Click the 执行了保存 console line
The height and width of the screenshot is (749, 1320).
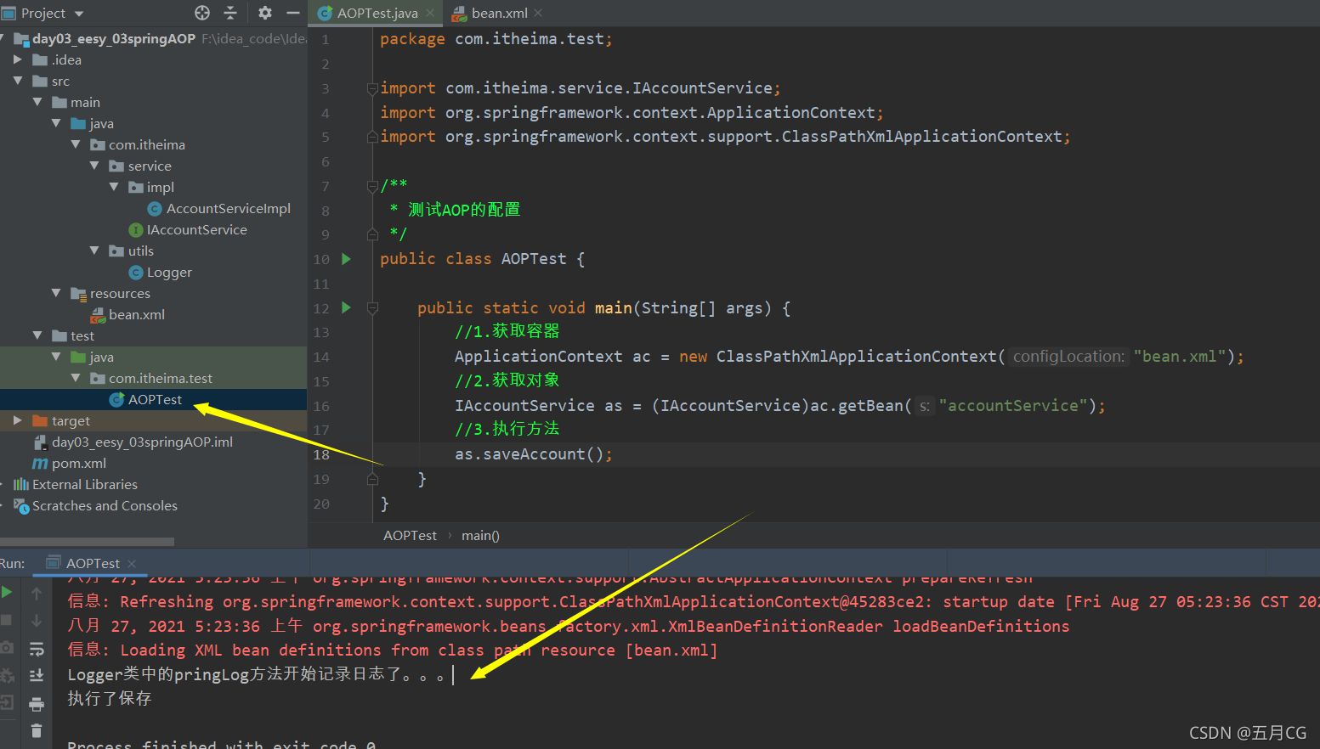point(110,698)
